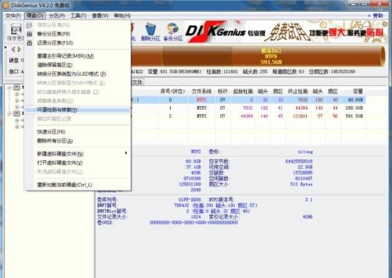Select the second hard disk icon in tree
The width and height of the screenshot is (392, 278).
[17, 113]
